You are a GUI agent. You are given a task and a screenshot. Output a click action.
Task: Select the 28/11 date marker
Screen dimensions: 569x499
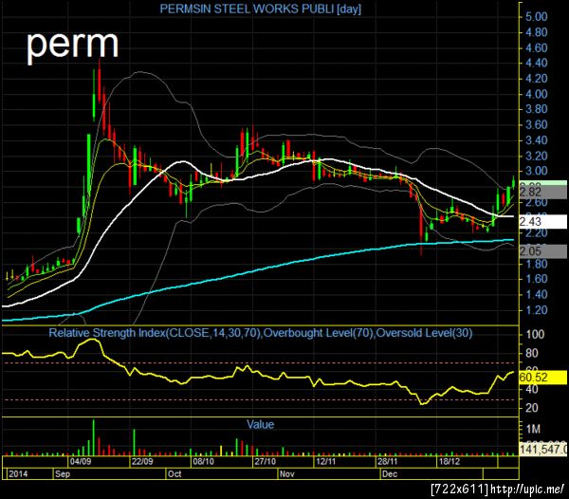point(387,462)
